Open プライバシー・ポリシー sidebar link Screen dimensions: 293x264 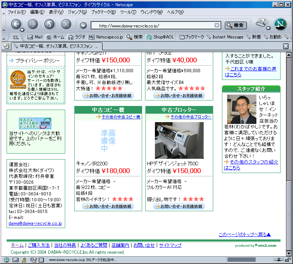37,60
